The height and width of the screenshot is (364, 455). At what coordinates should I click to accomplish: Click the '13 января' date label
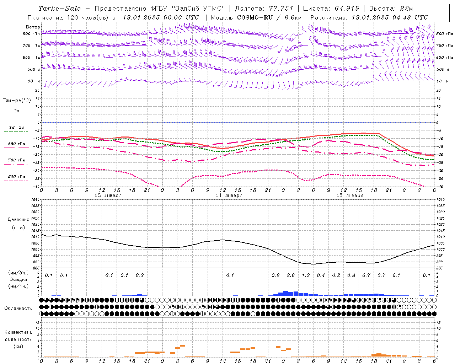tap(108, 196)
